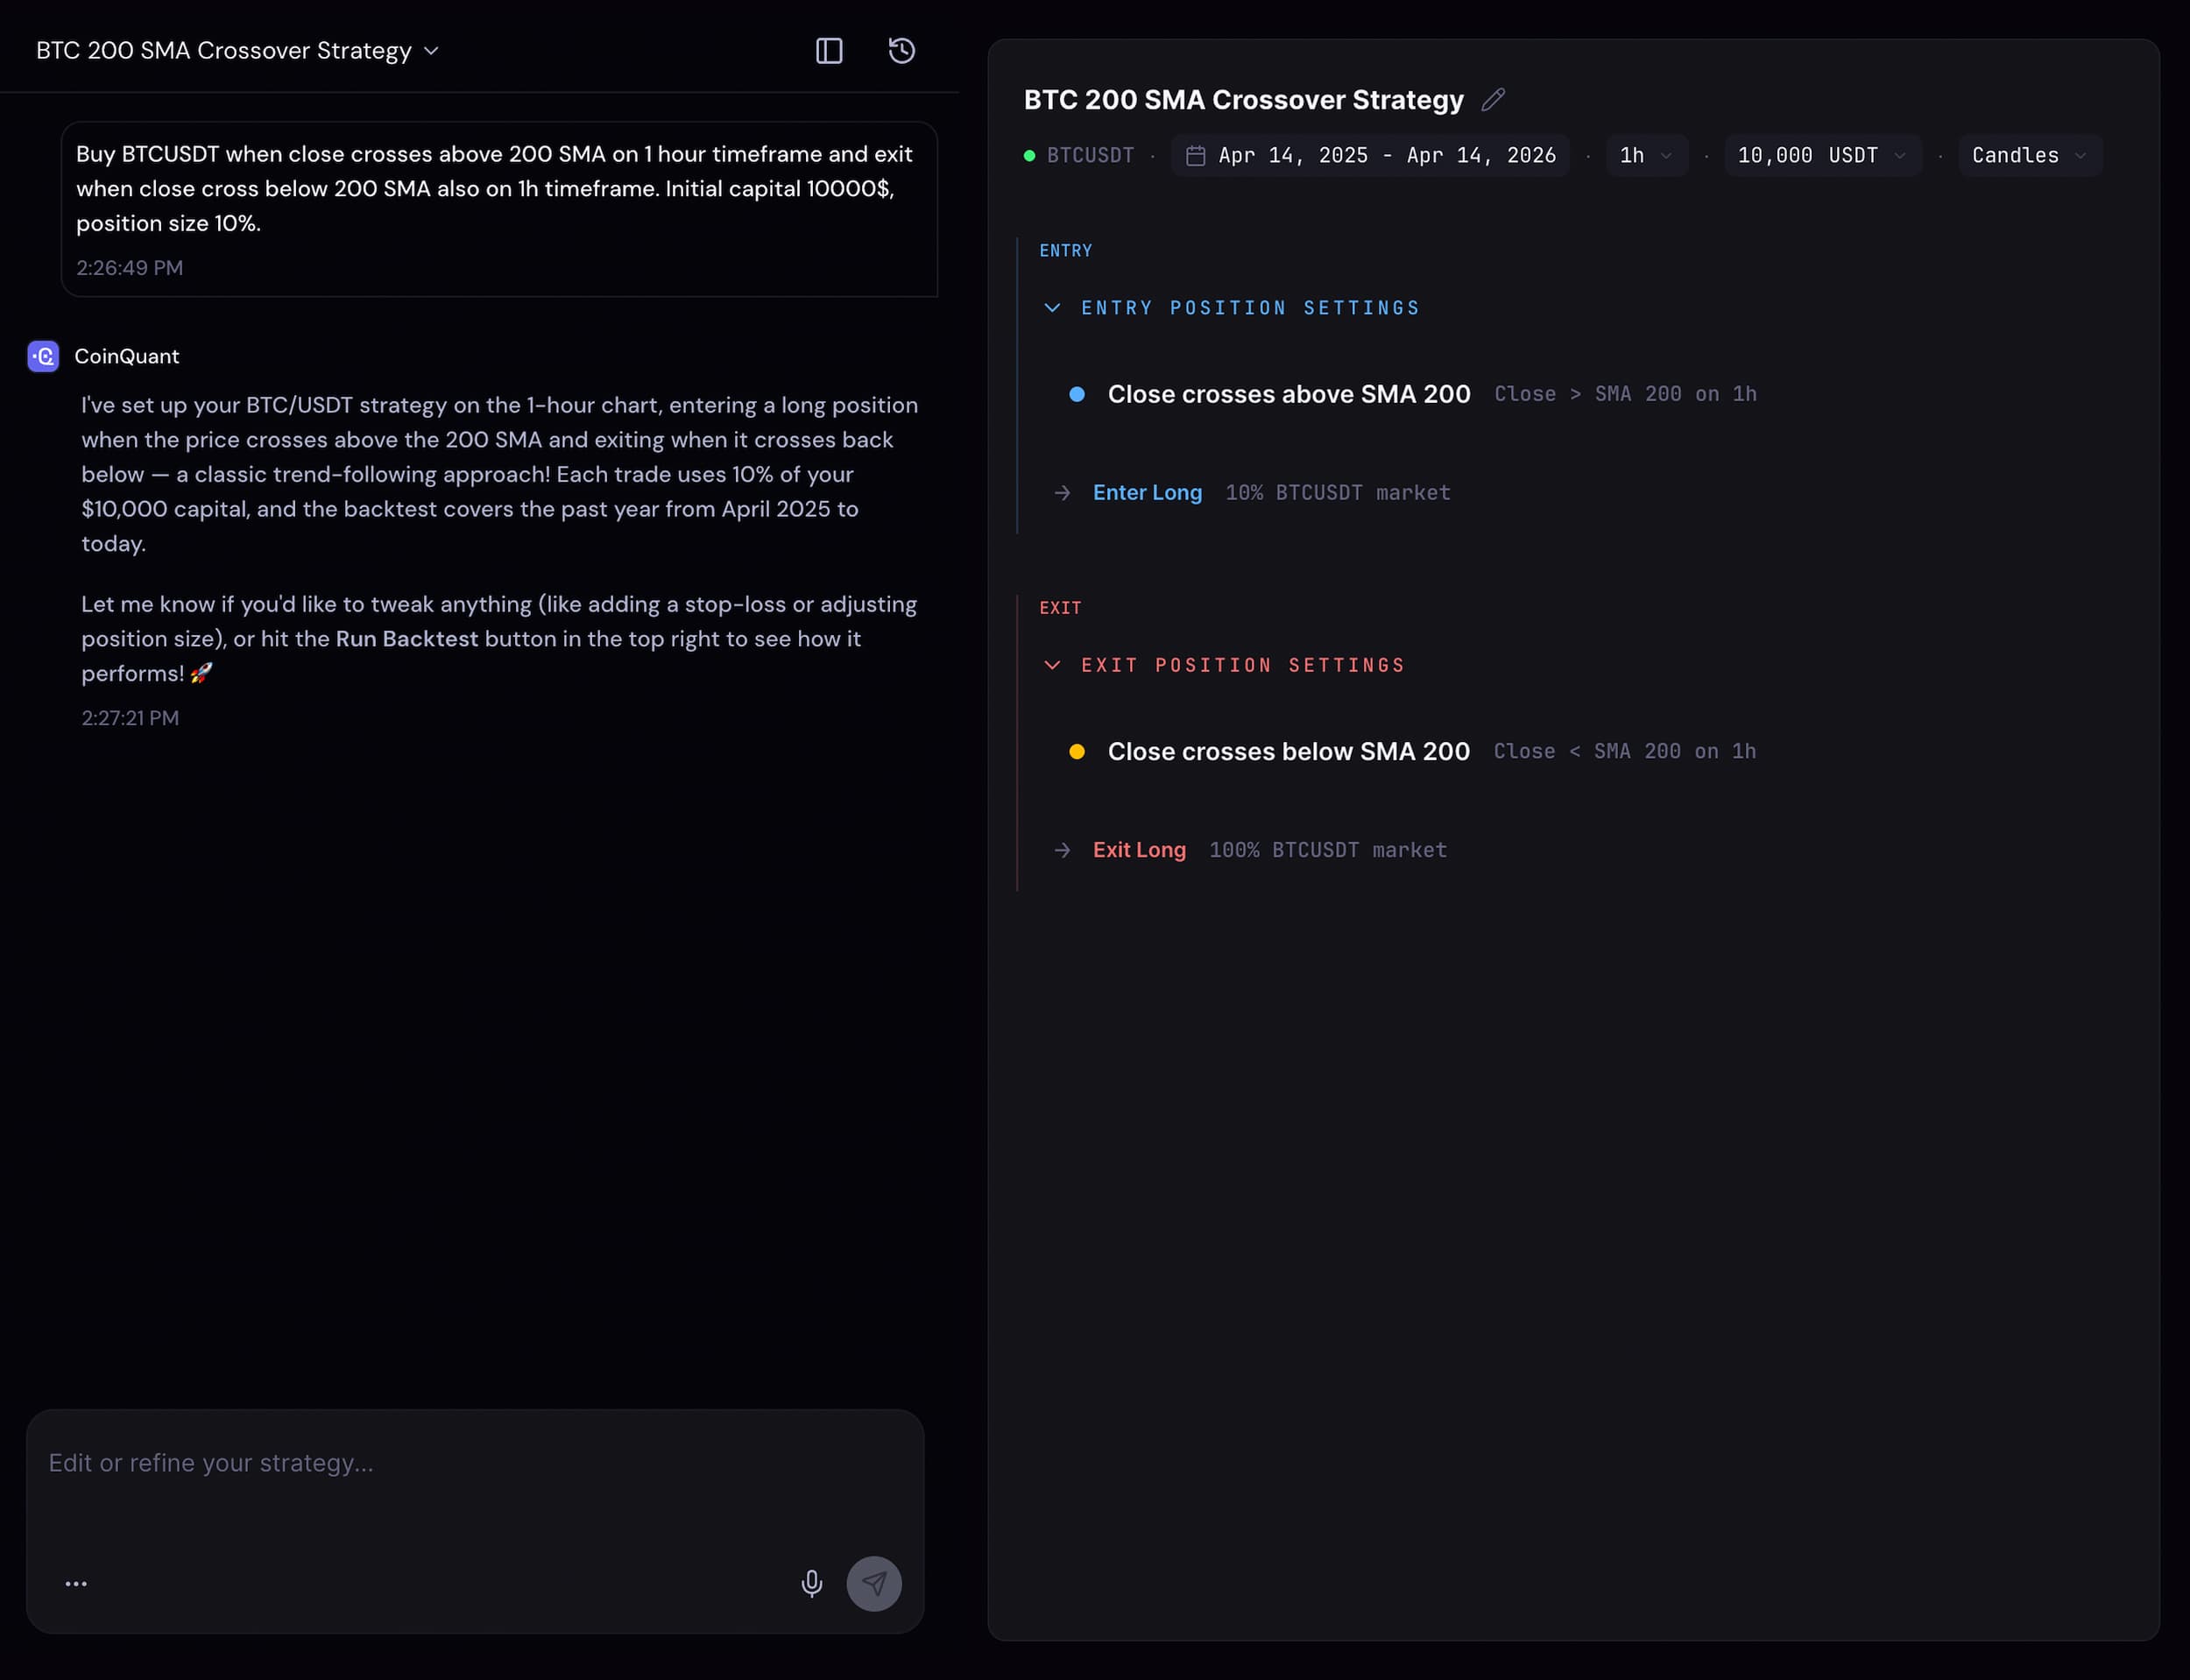Toggle the sidebar panel icon
The image size is (2190, 1680).
[x=829, y=50]
